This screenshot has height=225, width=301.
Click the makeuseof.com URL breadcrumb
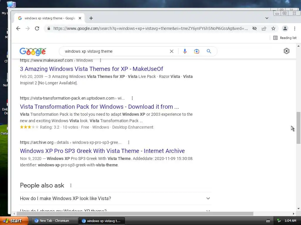click(56, 60)
